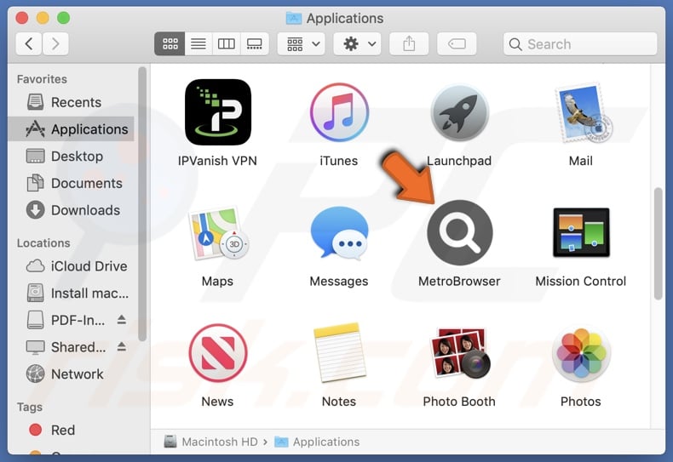The height and width of the screenshot is (462, 673).
Task: Select the Launchpad rocket icon
Action: coord(460,113)
